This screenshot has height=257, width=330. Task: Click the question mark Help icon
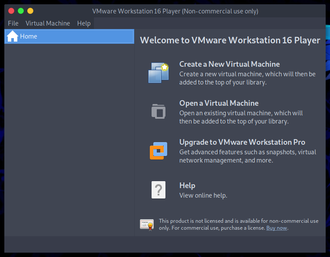point(158,190)
